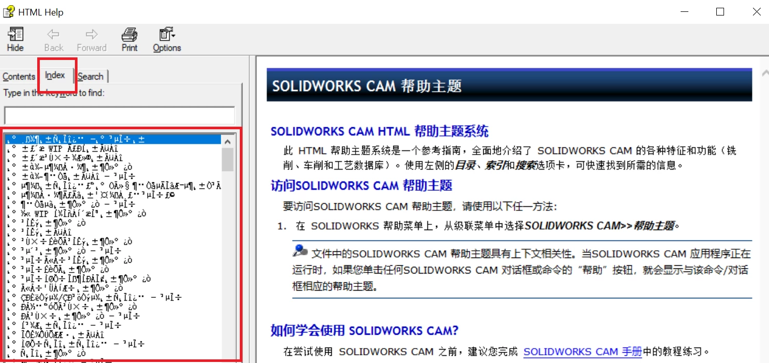Click the 如何学会使用 SOLIDWORKS CAM? heading
This screenshot has height=363, width=769.
(x=365, y=330)
